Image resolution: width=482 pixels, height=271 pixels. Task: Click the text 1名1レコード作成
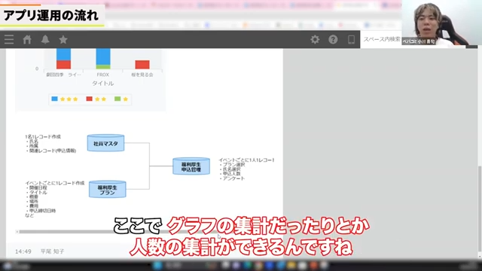click(x=43, y=136)
